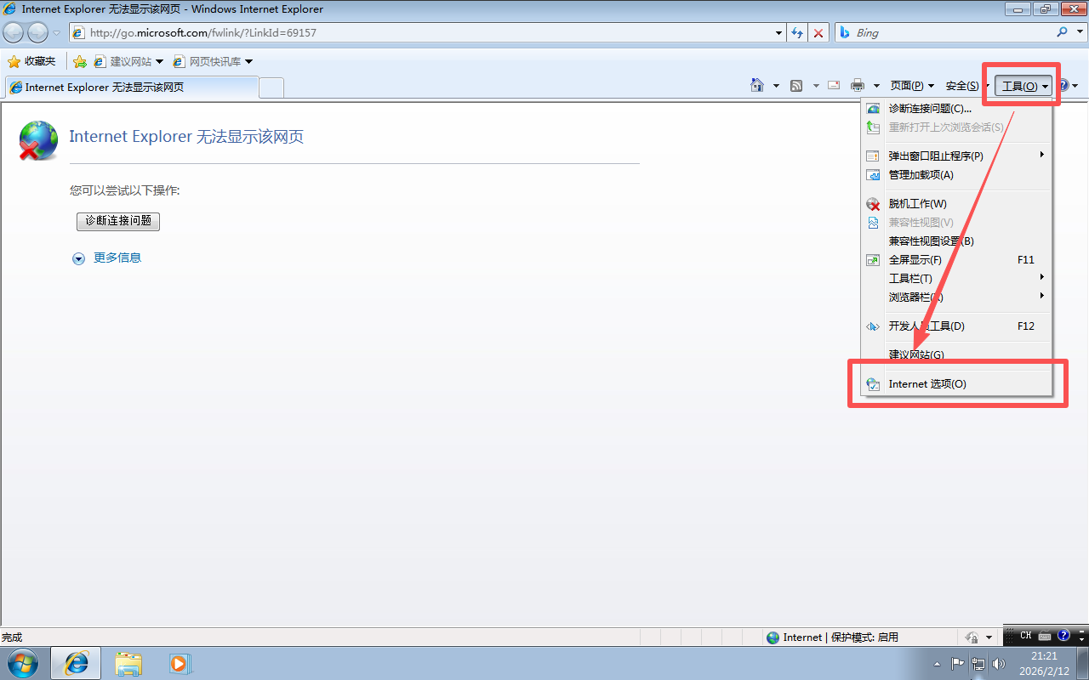The image size is (1089, 680).
Task: Expand the 弹出窗口阻止程序(P) submenu
Action: (957, 156)
